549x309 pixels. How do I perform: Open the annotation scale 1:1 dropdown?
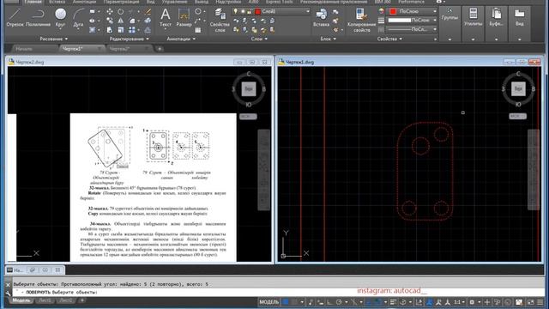click(x=460, y=302)
